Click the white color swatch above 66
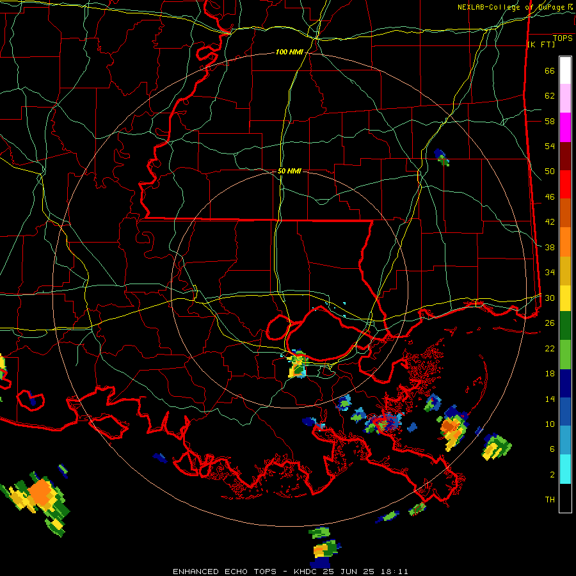576x576 pixels. (x=565, y=70)
